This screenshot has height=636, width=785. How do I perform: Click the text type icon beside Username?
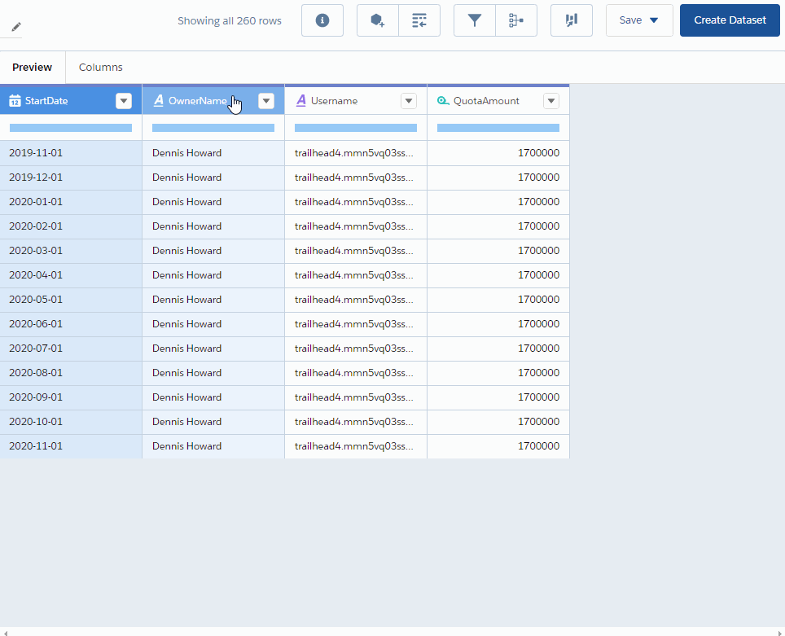tap(300, 101)
